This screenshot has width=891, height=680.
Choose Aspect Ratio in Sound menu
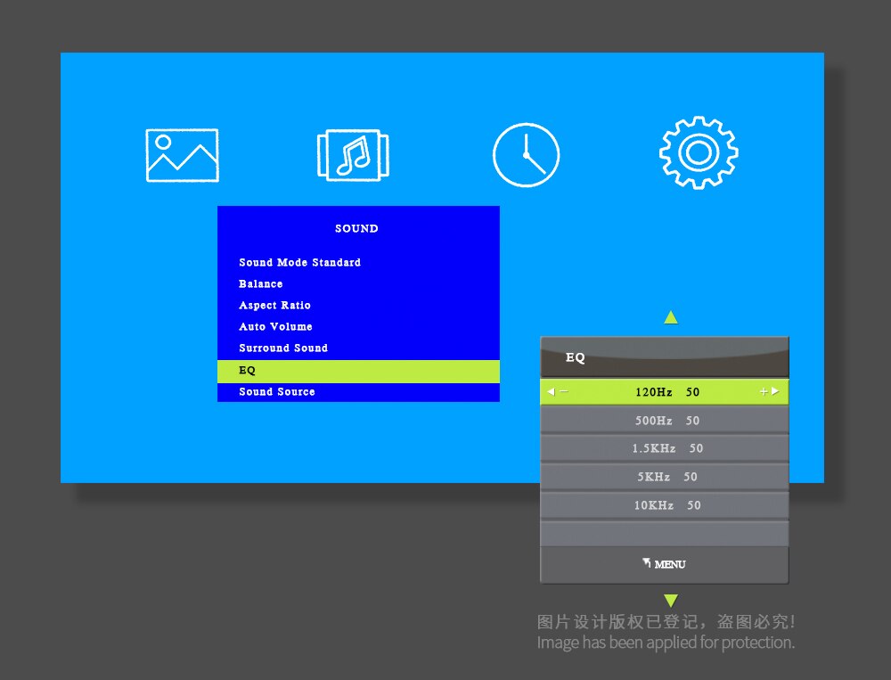tap(274, 306)
